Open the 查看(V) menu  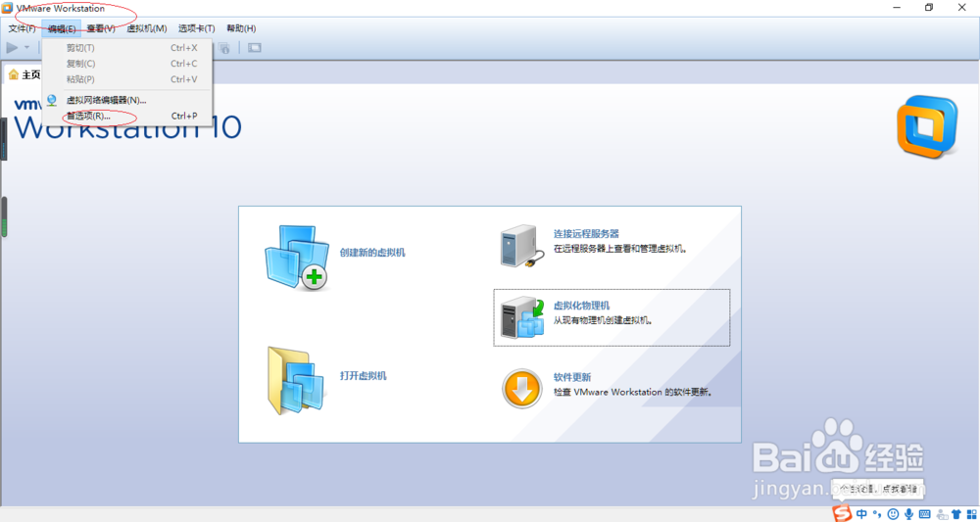point(101,28)
